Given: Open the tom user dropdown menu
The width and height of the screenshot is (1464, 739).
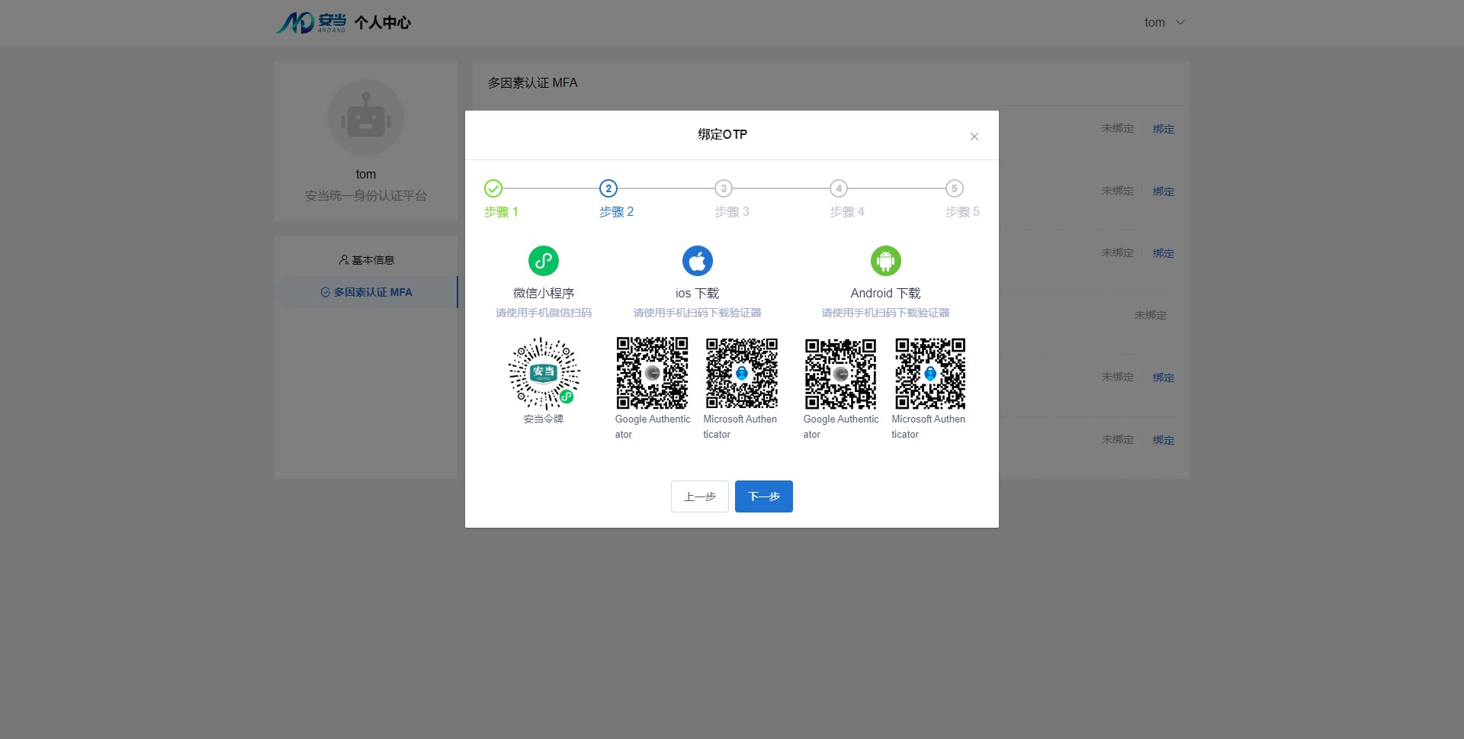Looking at the screenshot, I should [x=1164, y=22].
